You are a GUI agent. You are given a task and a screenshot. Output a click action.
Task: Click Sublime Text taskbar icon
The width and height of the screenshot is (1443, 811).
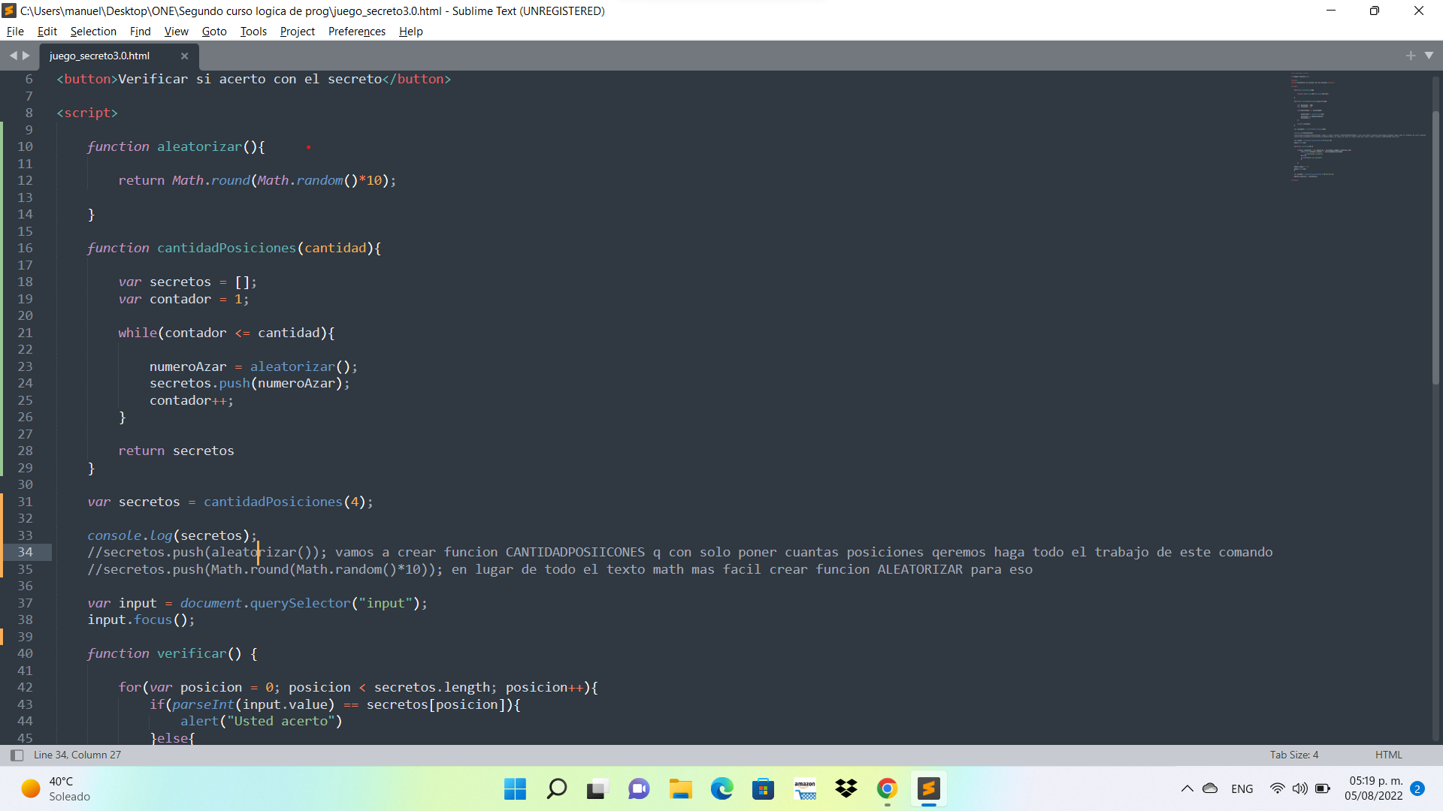click(928, 788)
